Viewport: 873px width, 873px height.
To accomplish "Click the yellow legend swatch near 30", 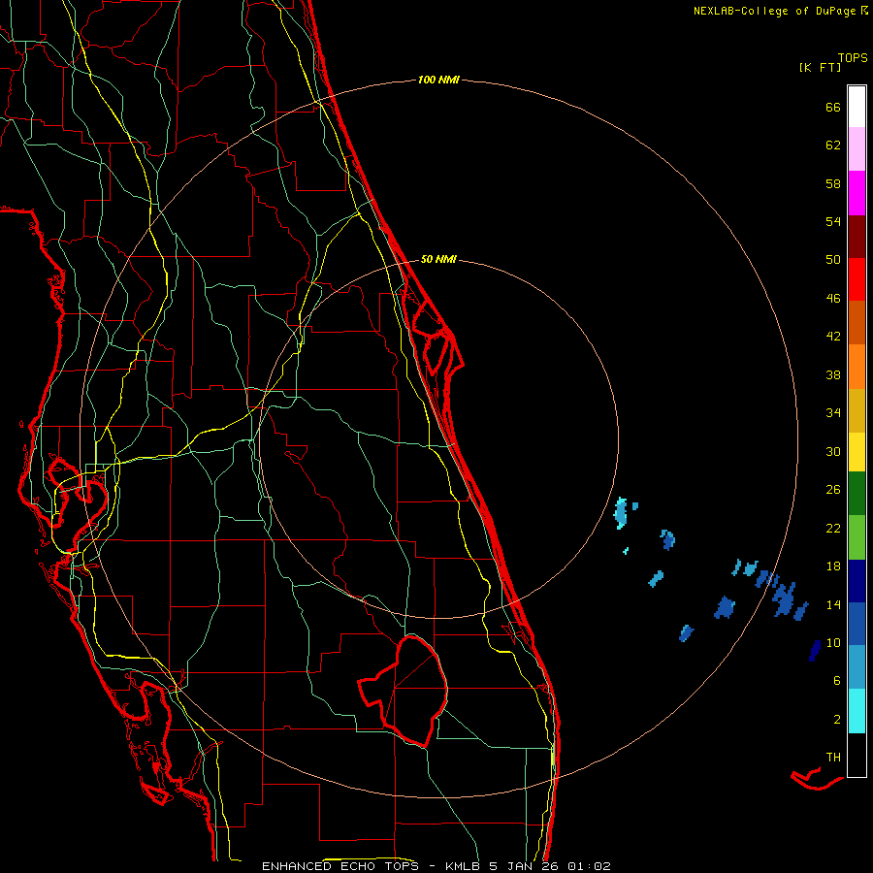I will tap(857, 452).
